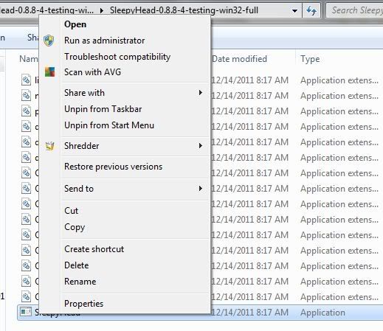Open the address bar history dropdown
Screen dimensions: 383x331
point(294,11)
